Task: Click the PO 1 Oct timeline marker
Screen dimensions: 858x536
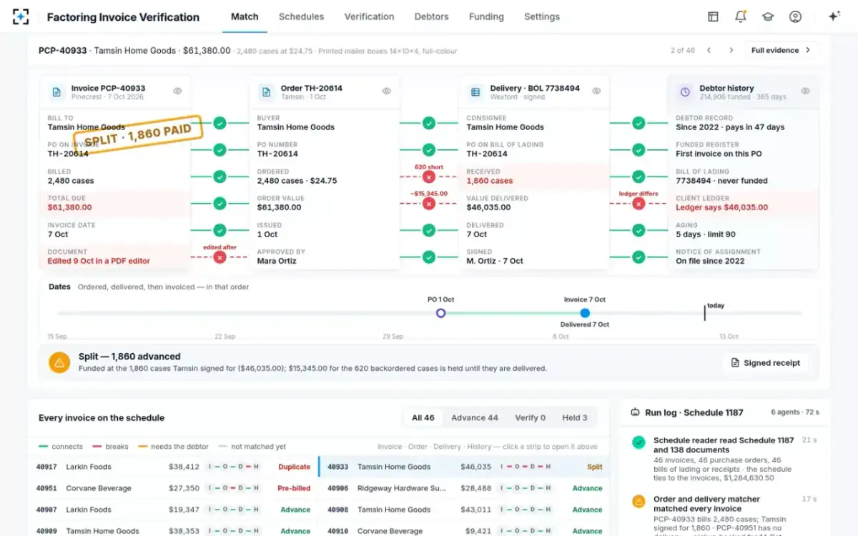Action: coord(440,313)
